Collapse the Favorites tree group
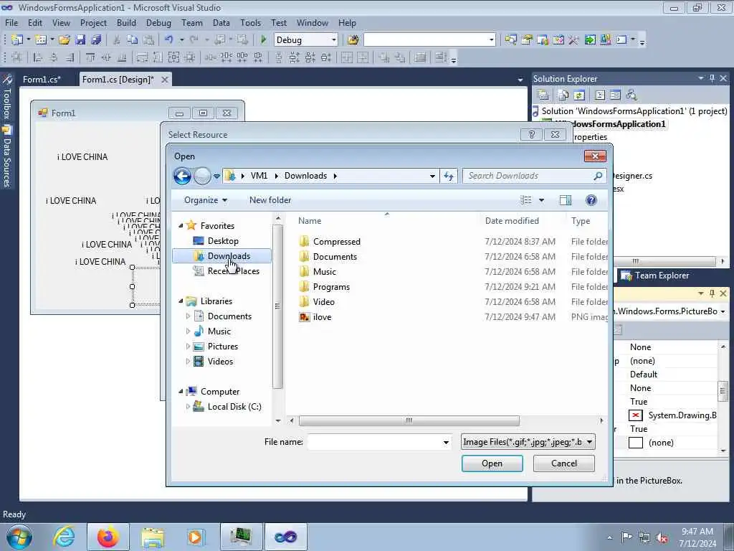The height and width of the screenshot is (551, 734). [x=181, y=225]
